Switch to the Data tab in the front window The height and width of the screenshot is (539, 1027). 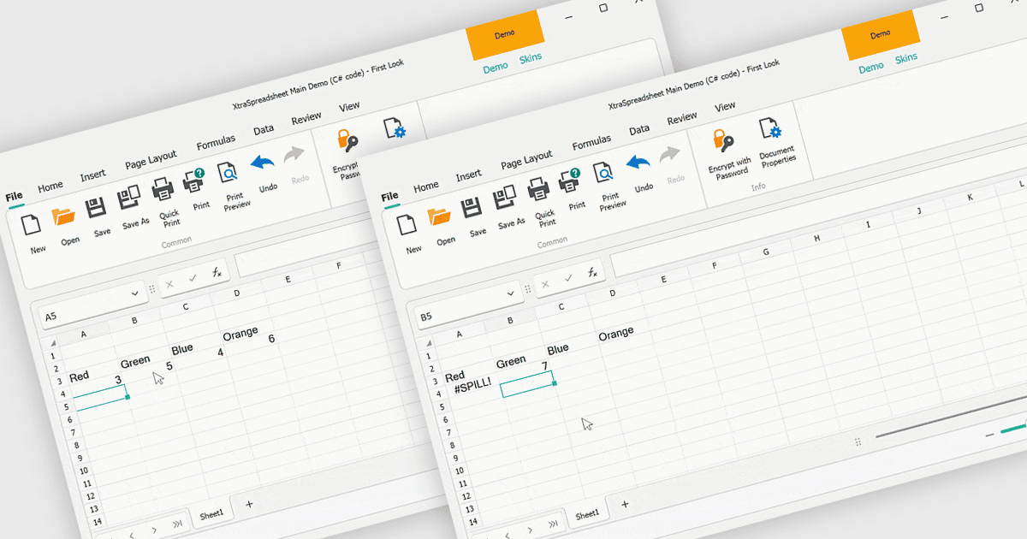coord(639,130)
